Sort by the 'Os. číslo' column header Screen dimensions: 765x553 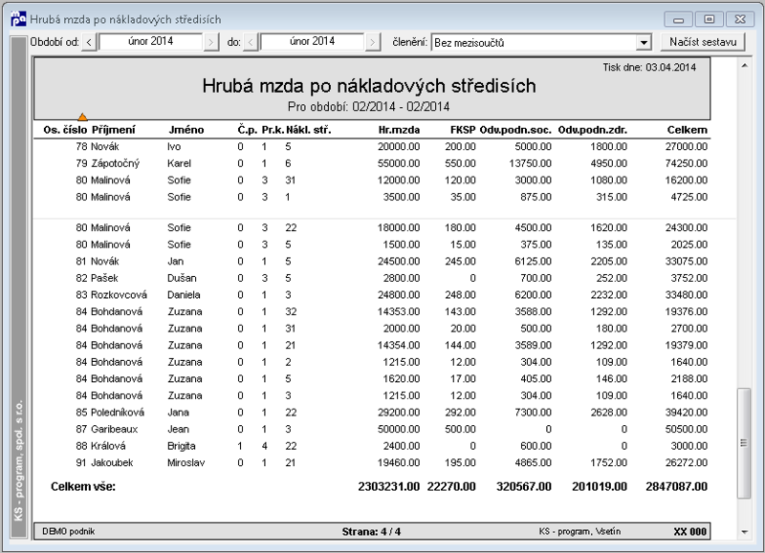(x=65, y=130)
